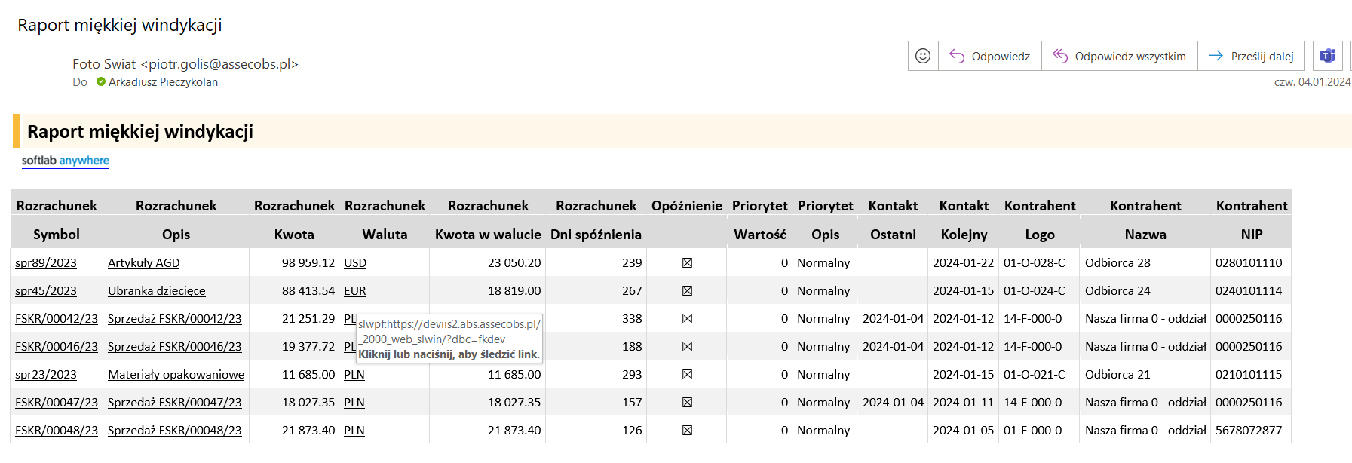Open the spr45/2023 symbol link

pos(46,291)
